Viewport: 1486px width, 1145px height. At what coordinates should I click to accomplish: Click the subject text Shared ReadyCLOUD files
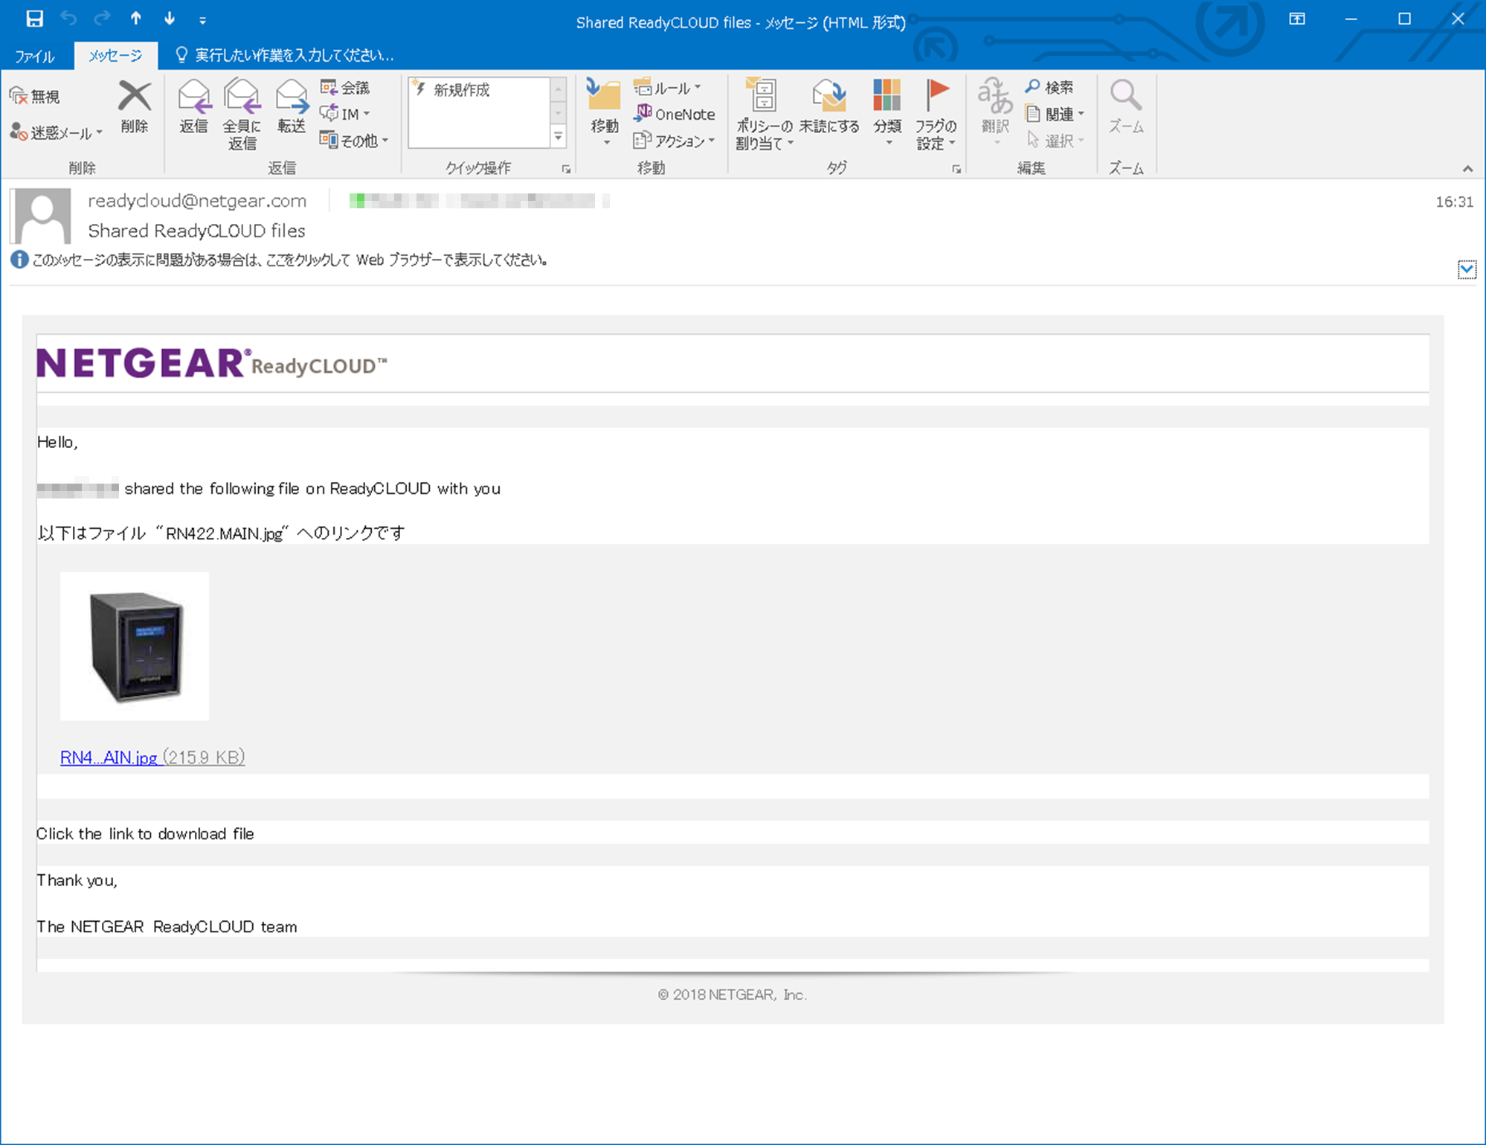coord(196,231)
